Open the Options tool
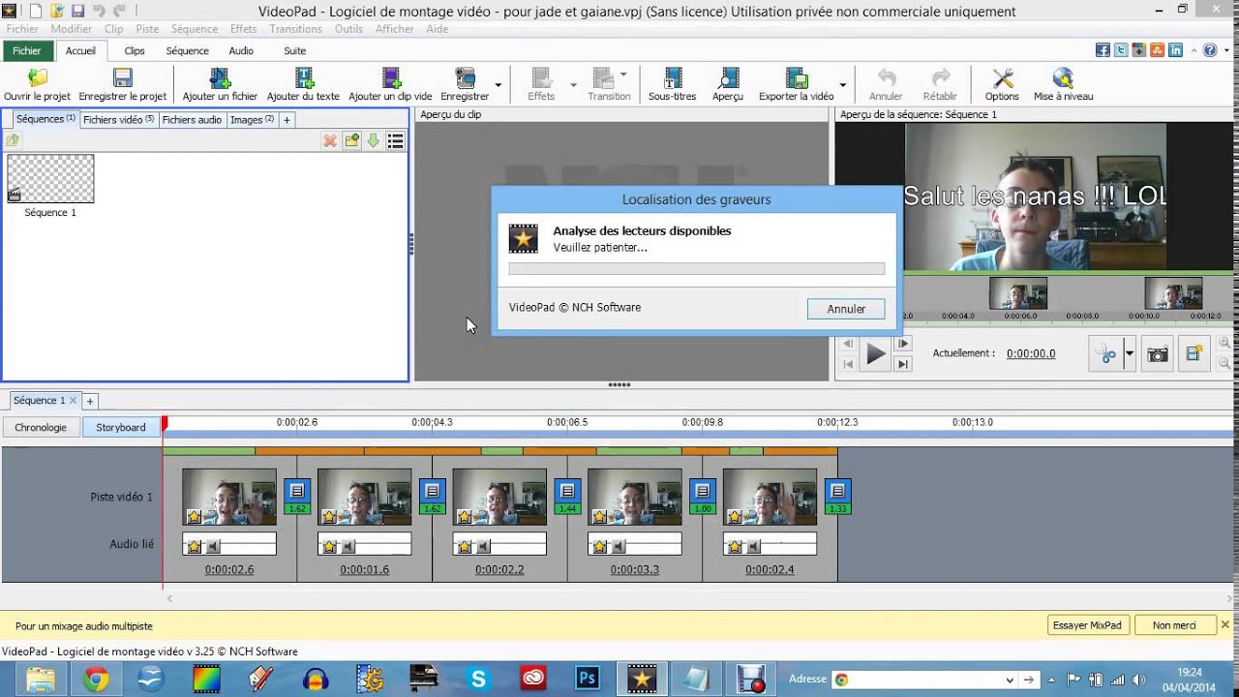Screen dimensions: 1239x697 pyautogui.click(x=1002, y=85)
